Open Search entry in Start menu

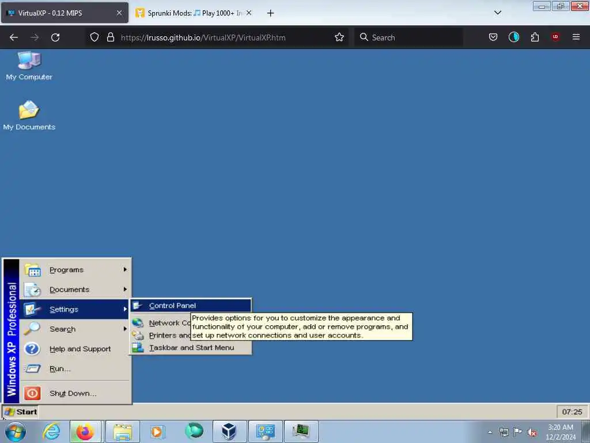pyautogui.click(x=75, y=329)
